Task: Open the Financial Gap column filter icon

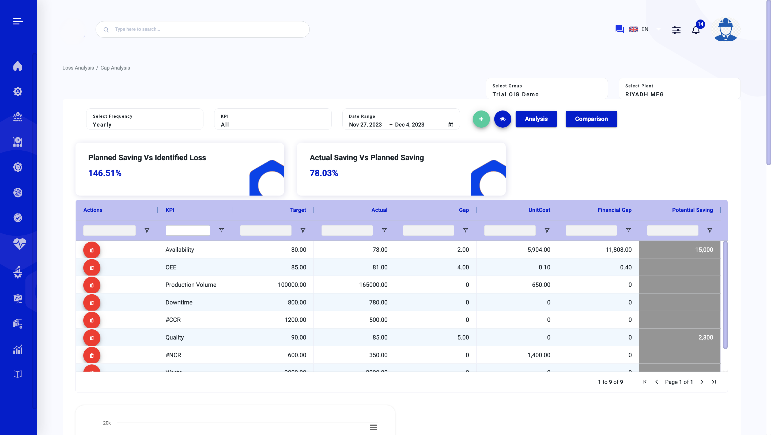Action: [x=629, y=230]
